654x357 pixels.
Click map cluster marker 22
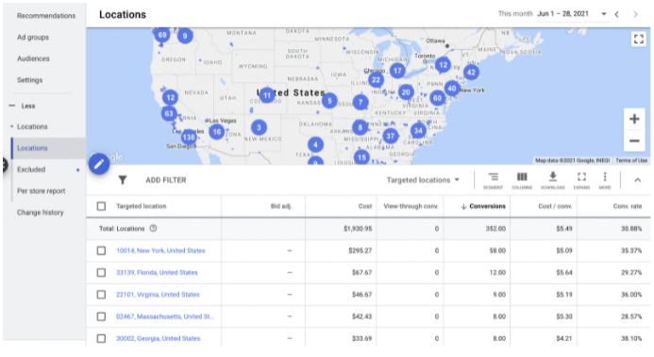pyautogui.click(x=376, y=80)
